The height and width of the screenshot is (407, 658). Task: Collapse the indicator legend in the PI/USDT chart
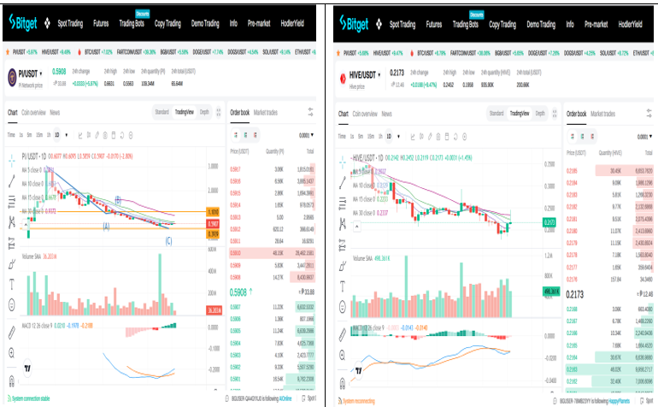coord(26,225)
